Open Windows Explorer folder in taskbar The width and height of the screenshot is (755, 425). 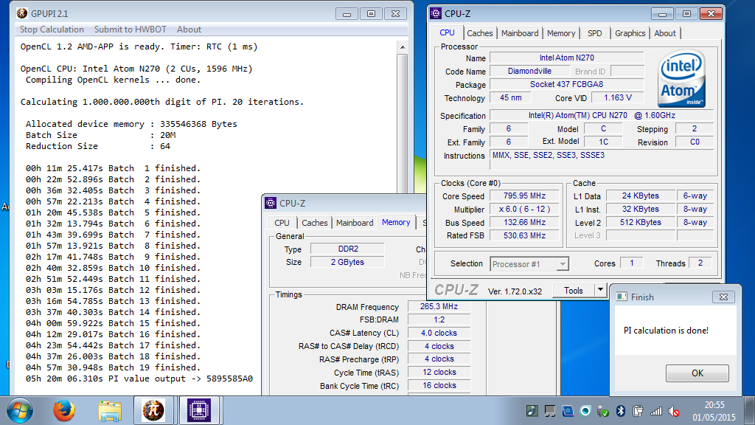[x=110, y=411]
